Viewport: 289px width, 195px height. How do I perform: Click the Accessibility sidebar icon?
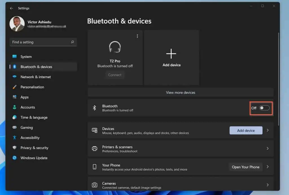[15, 138]
